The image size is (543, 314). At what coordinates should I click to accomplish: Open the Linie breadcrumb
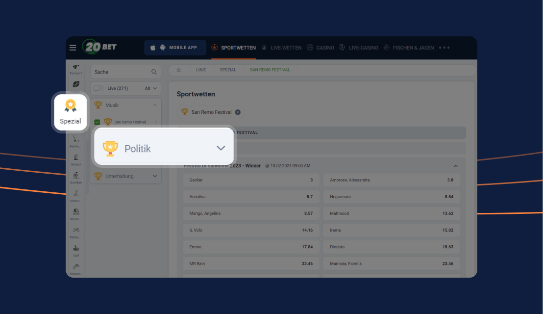[201, 70]
